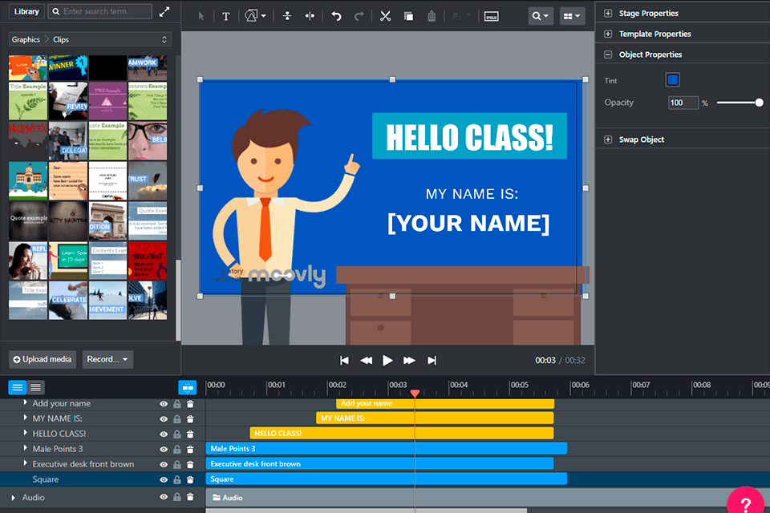Click the Undo icon
Screen dimensions: 770x513
[x=336, y=16]
